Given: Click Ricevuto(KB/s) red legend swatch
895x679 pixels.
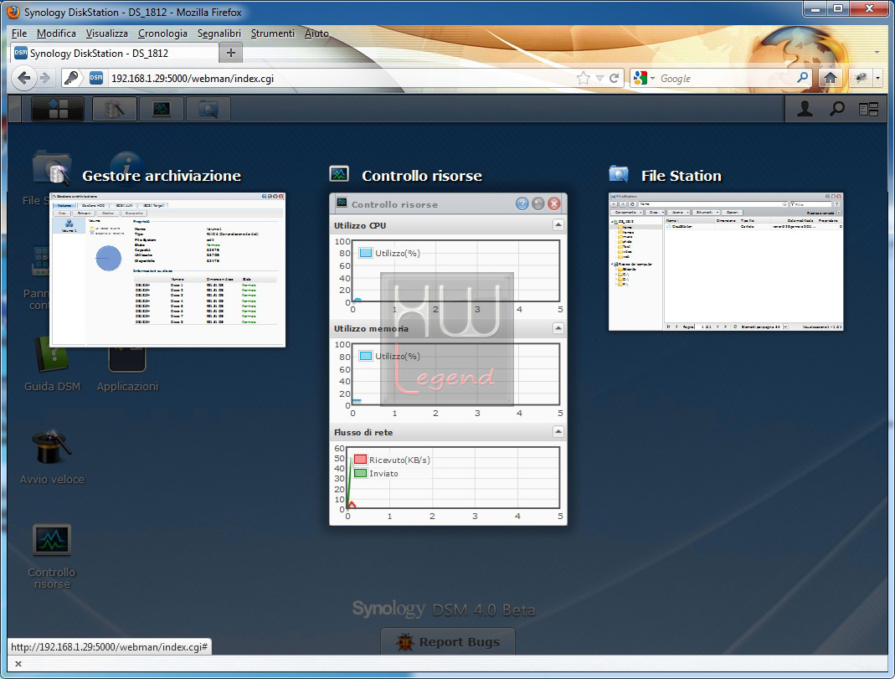Looking at the screenshot, I should (360, 460).
